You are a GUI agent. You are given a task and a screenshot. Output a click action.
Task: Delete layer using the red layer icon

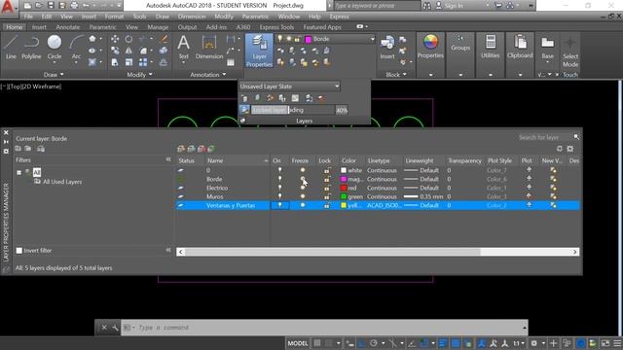pyautogui.click(x=202, y=149)
